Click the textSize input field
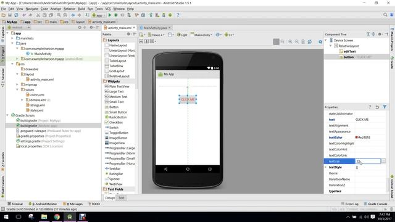Image resolution: width=395 pixels, height=222 pixels. (368, 161)
